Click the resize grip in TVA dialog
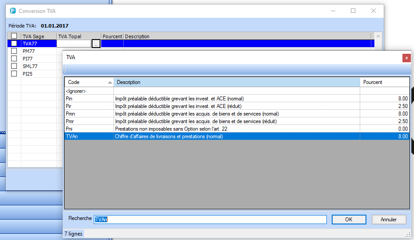Screen dimensions: 414x240 pyautogui.click(x=407, y=234)
